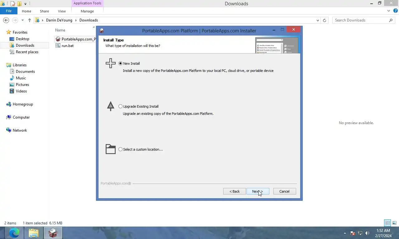The height and width of the screenshot is (239, 399).
Task: Expand the address bar history dropdown
Action: (x=318, y=20)
